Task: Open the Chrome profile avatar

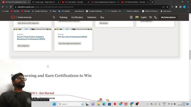Action: (x=184, y=7)
